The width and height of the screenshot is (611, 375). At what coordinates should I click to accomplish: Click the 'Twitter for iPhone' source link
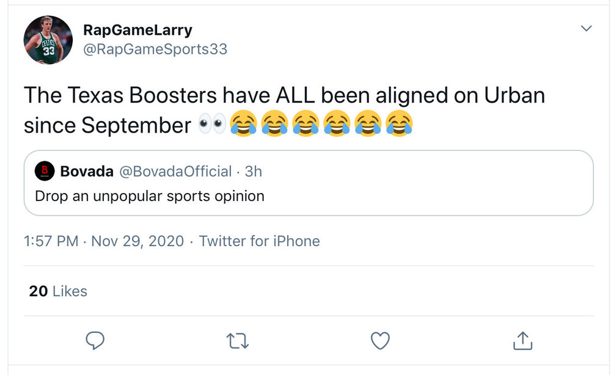tap(259, 241)
